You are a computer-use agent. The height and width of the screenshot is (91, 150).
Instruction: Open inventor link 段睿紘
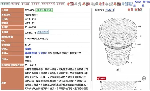pyautogui.click(x=28, y=49)
